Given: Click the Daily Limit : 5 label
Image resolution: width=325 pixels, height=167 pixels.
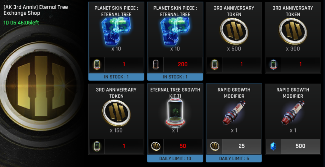Looking at the screenshot, I should pos(234,159).
